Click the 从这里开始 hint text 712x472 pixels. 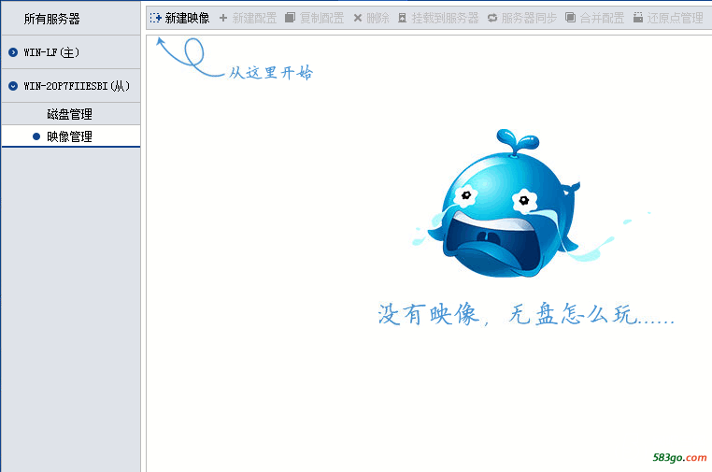tap(271, 73)
